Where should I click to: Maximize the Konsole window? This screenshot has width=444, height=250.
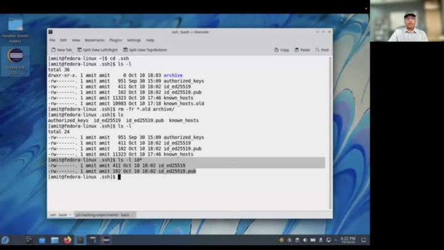323,32
